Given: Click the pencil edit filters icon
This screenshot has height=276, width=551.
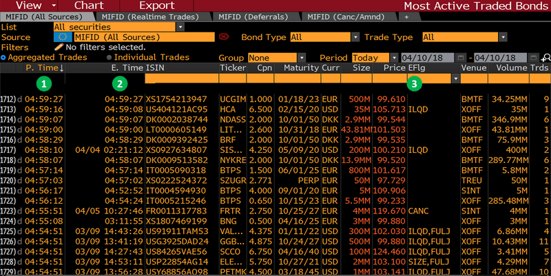Looking at the screenshot, I should (59, 47).
